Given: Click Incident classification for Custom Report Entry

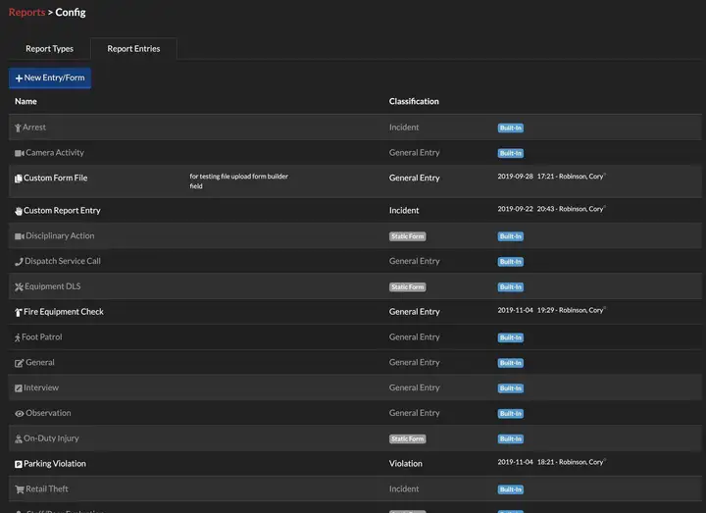Looking at the screenshot, I should (x=404, y=210).
